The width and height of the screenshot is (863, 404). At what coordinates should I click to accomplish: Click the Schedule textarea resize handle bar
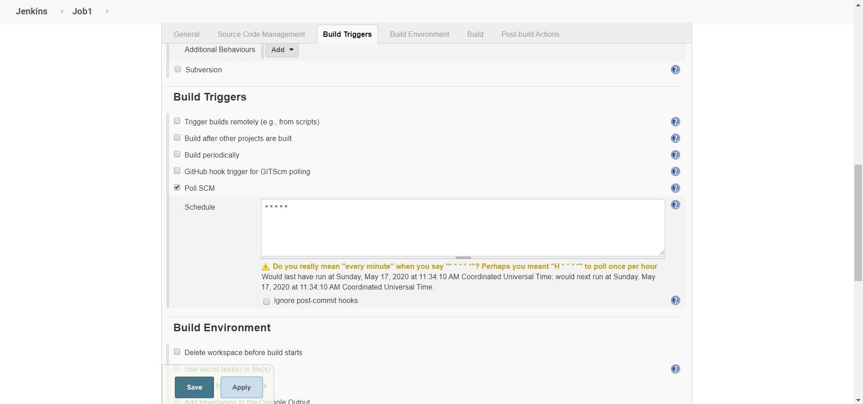(x=463, y=258)
